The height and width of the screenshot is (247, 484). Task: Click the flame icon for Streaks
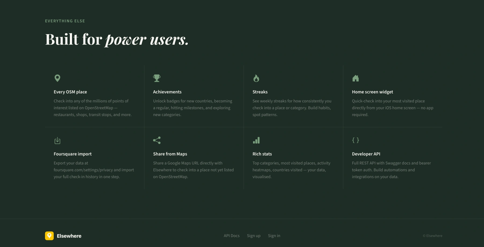pos(256,78)
